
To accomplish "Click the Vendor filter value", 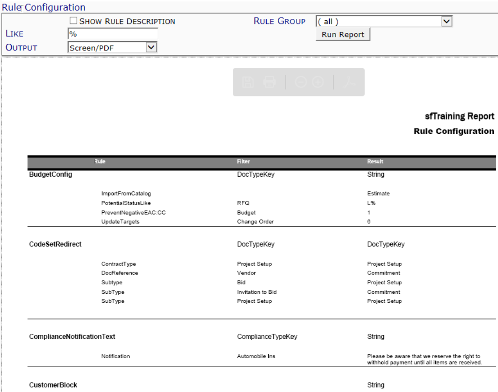I will coord(246,273).
